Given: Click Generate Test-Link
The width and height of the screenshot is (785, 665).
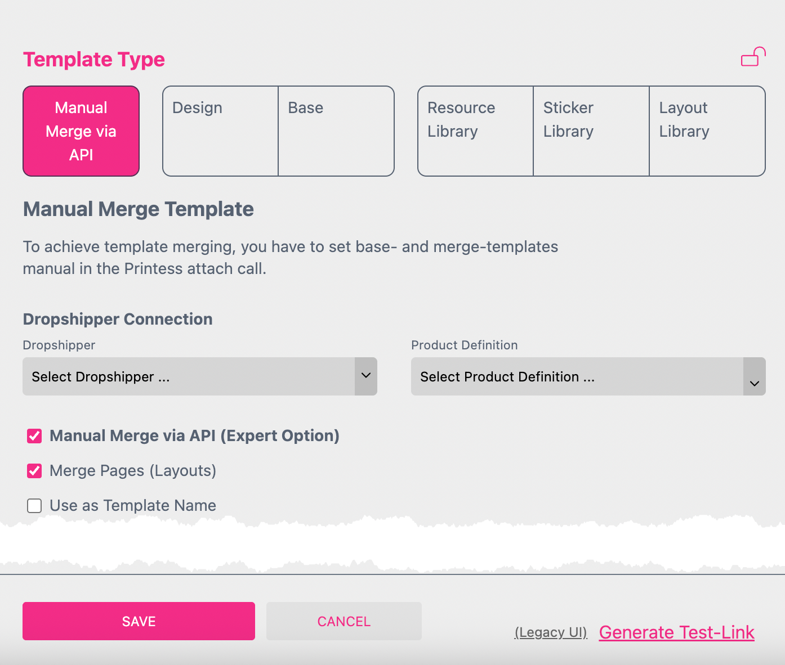Looking at the screenshot, I should 676,632.
